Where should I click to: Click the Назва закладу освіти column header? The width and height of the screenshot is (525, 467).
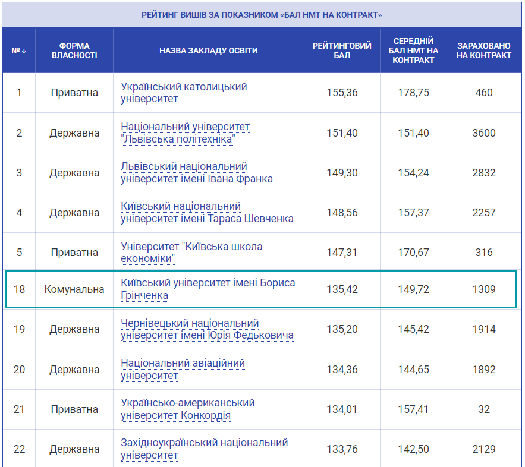208,51
